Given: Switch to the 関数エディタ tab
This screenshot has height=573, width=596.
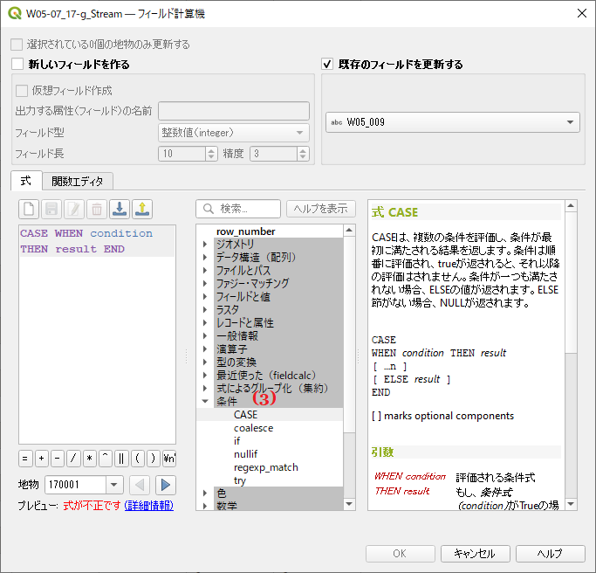Looking at the screenshot, I should (x=77, y=181).
